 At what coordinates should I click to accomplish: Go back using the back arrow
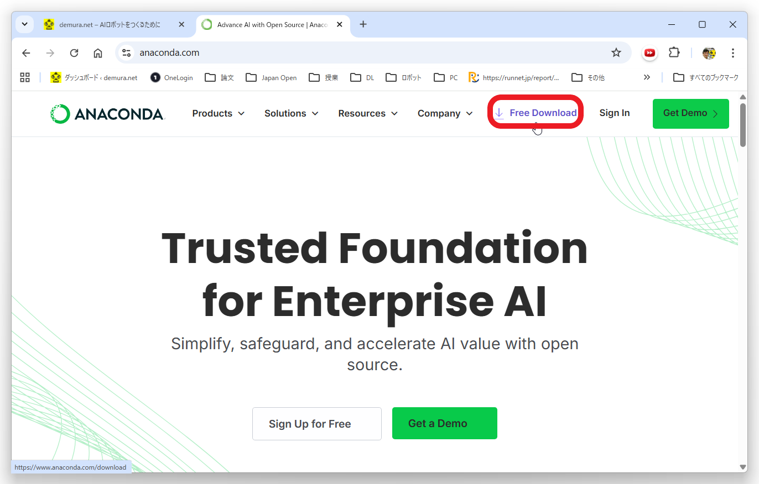pyautogui.click(x=26, y=53)
